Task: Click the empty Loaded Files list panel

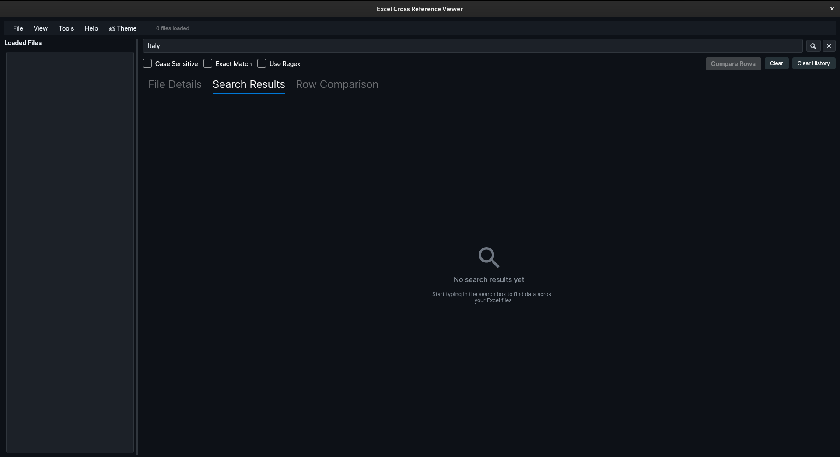Action: (70, 252)
